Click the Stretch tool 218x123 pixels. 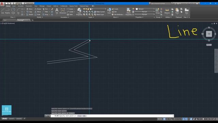(x=30, y=14)
